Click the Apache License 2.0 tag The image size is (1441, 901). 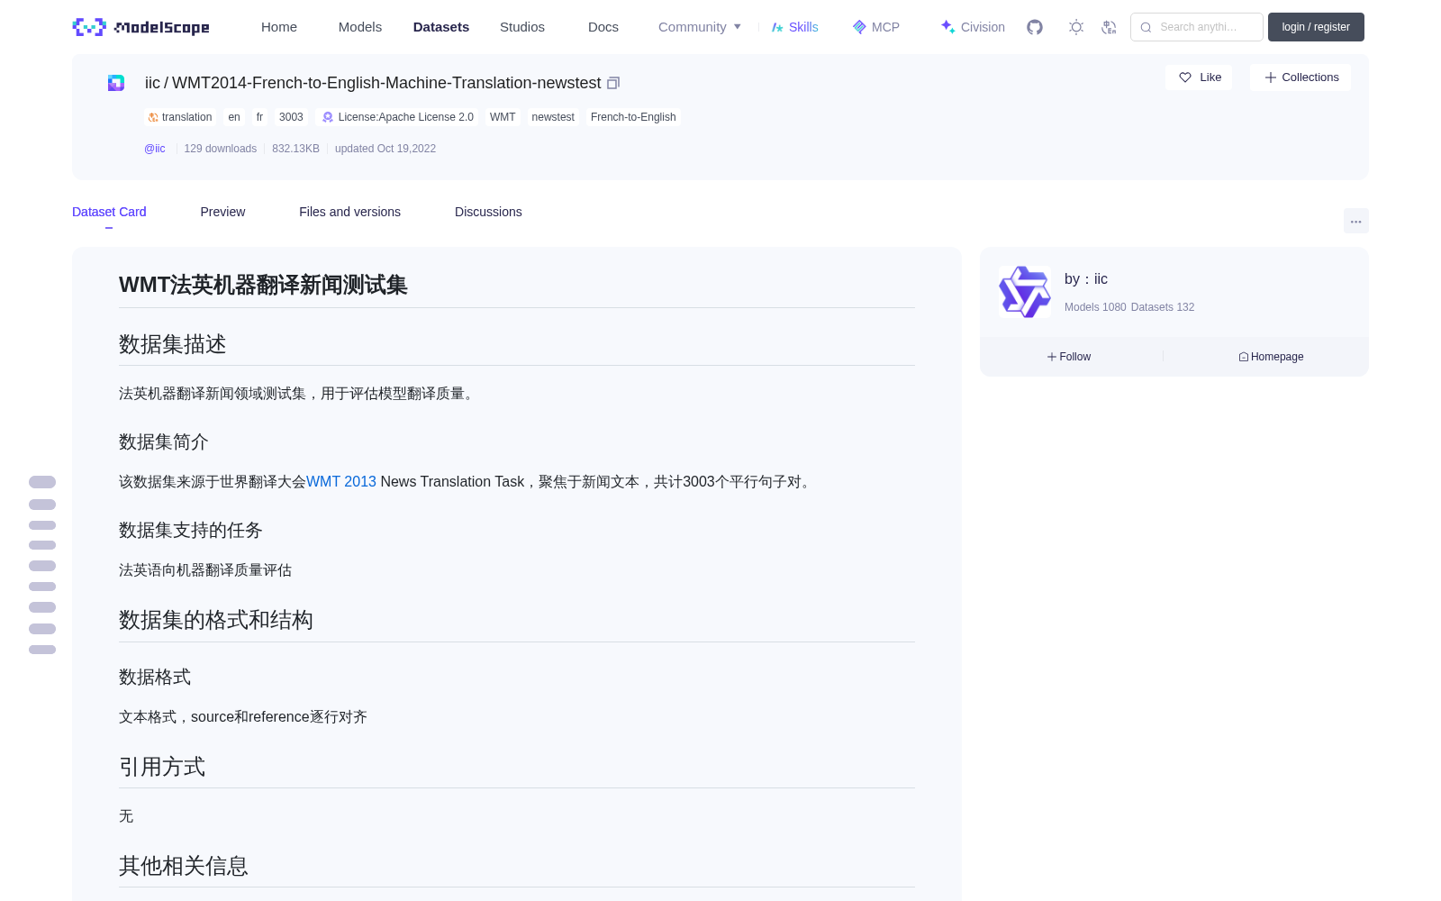pyautogui.click(x=397, y=117)
